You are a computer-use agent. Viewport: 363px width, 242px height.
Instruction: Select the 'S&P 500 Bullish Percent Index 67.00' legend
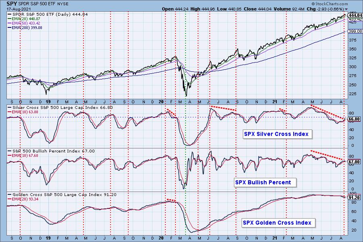coord(51,151)
